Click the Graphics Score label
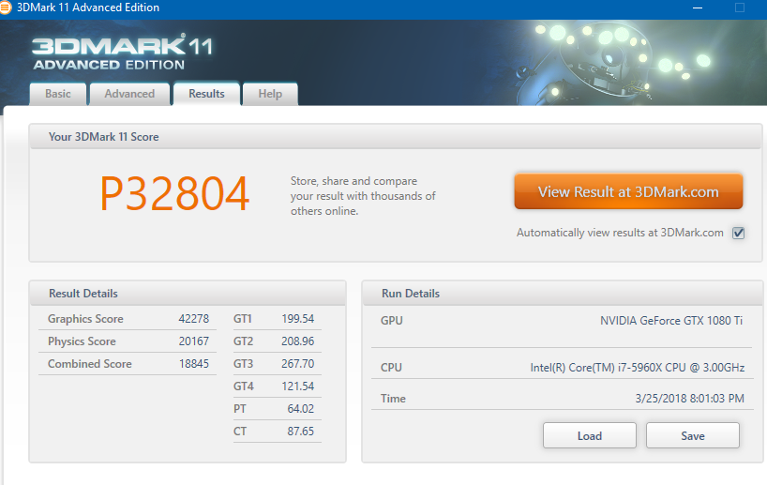The image size is (767, 485). point(85,319)
